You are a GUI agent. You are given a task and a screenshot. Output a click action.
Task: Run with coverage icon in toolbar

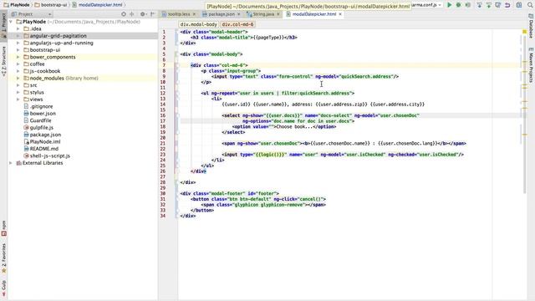[468, 5]
